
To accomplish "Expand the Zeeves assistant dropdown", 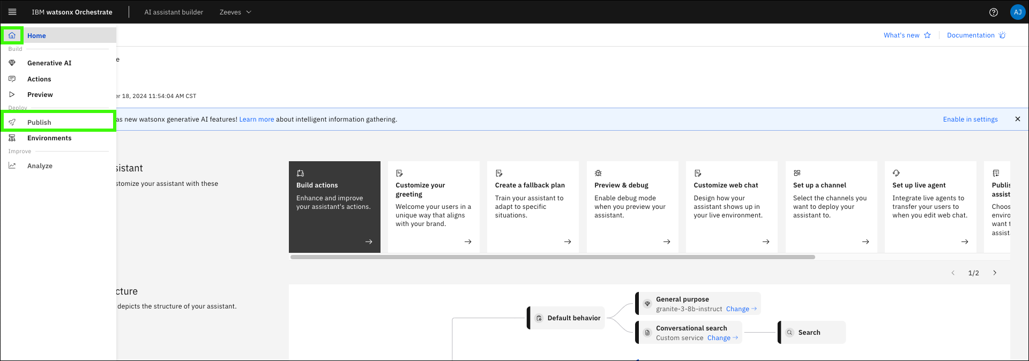I will pyautogui.click(x=235, y=12).
